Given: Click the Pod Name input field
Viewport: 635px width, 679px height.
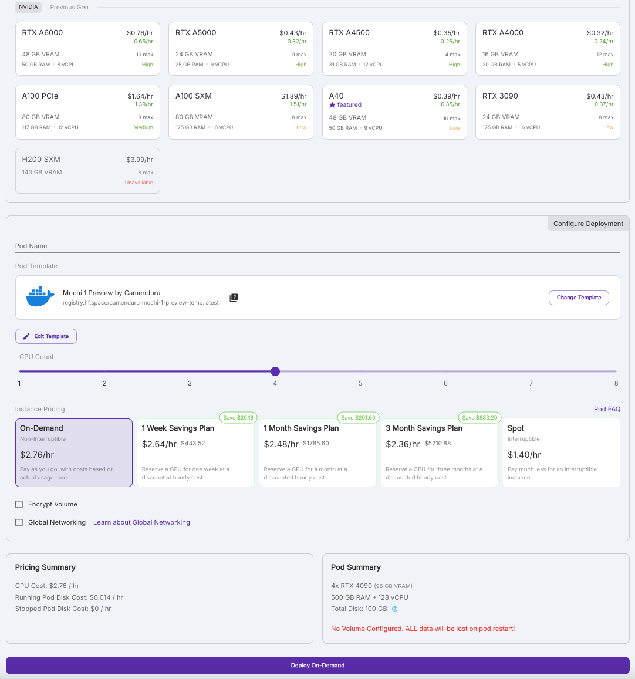Looking at the screenshot, I should [317, 246].
